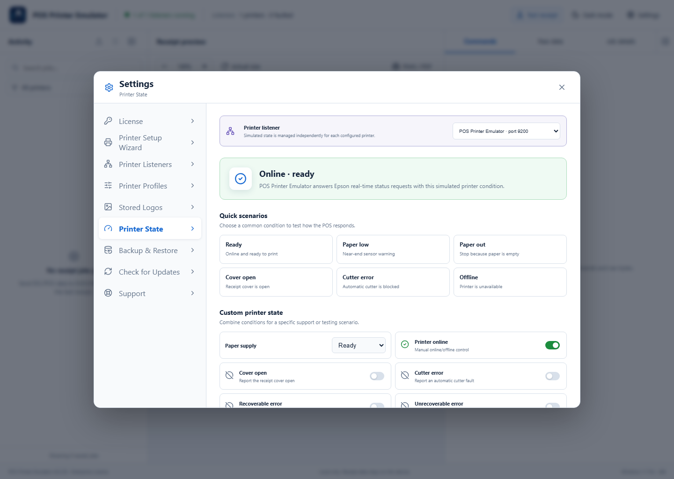This screenshot has height=479, width=674.
Task: Click the Stored Logos image icon
Action: point(108,207)
